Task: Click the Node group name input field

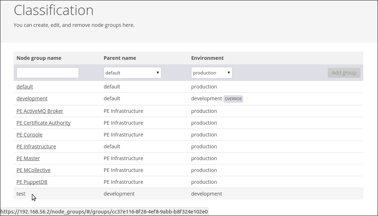Action: click(x=48, y=73)
